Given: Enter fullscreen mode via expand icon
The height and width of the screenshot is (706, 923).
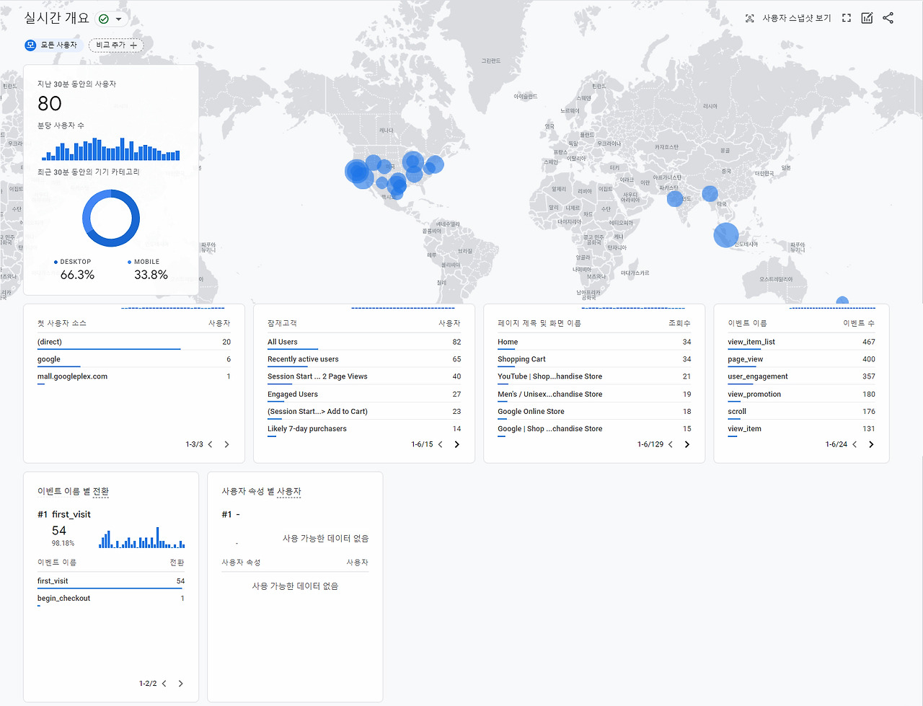Looking at the screenshot, I should tap(847, 18).
